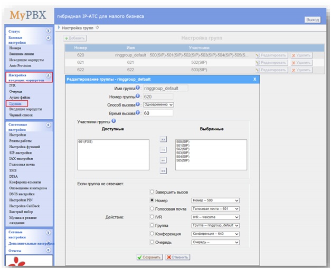Image resolution: width=331 pixels, height=269 pixels.
Task: Select the Голосовая почта radio option
Action: (153, 208)
